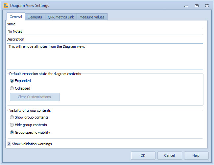
Task: Close the Diagram View Settings dialog
Action: [207, 6]
